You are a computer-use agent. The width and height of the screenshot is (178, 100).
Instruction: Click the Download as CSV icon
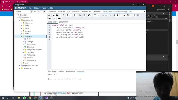[x=55, y=19]
